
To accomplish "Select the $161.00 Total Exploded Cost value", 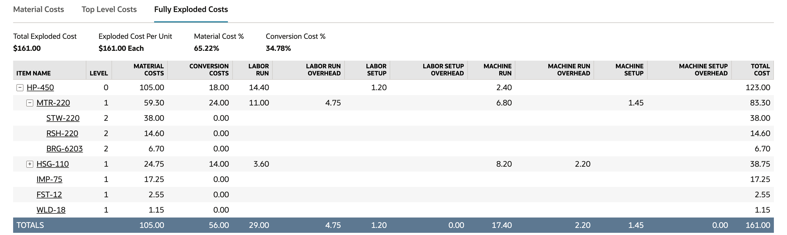I will click(27, 48).
